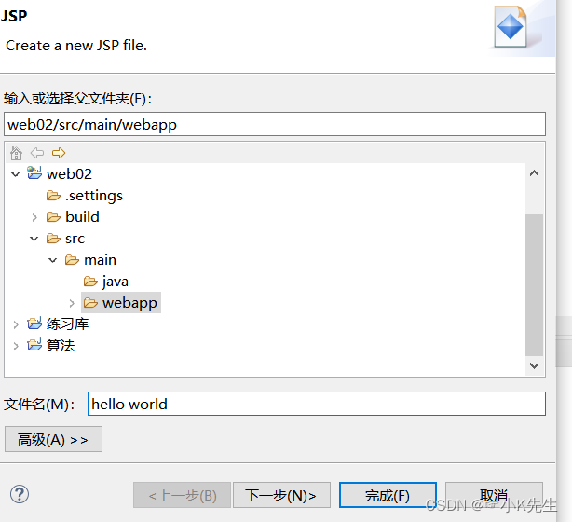Screen dimensions: 572x522
Task: Click the 取消 cancel button
Action: 494,495
